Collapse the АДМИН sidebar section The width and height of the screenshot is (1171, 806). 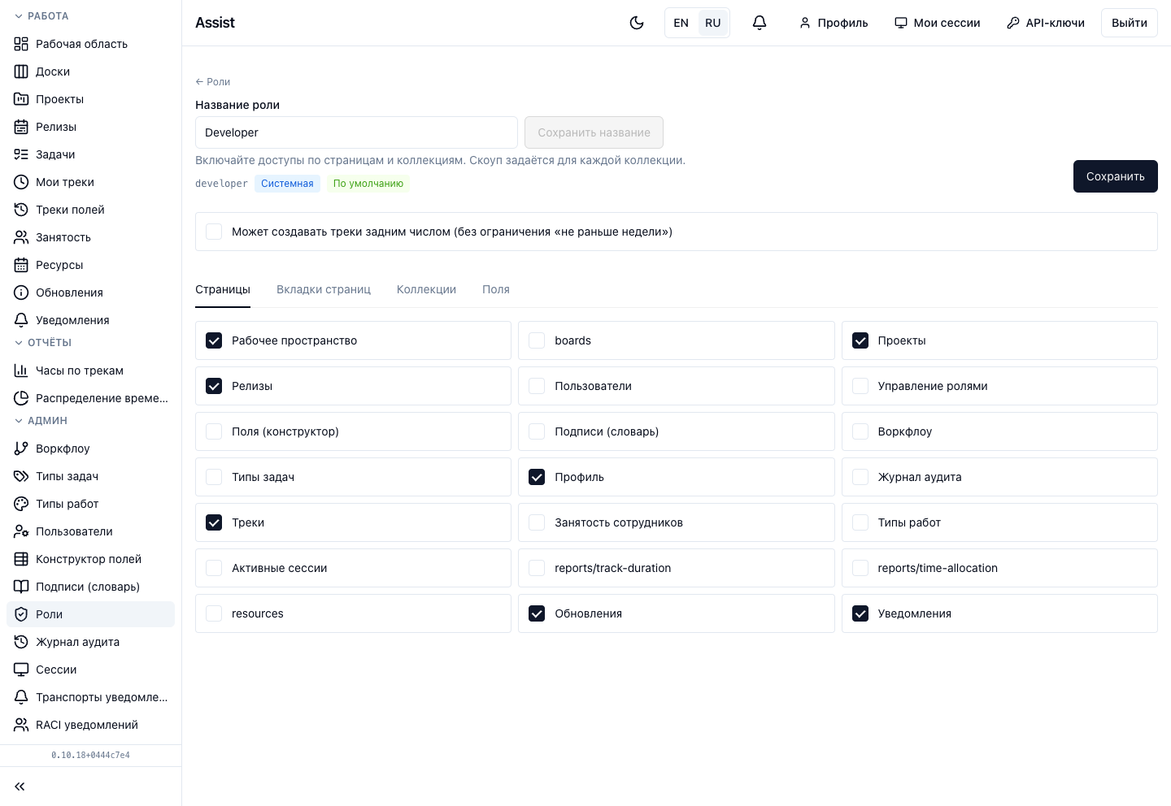[x=41, y=421]
